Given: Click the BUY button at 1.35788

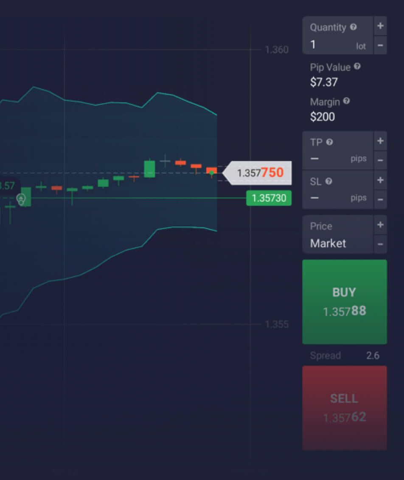Looking at the screenshot, I should coord(344,302).
